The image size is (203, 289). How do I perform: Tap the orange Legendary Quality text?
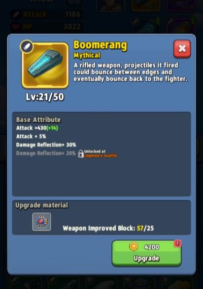[x=100, y=156]
